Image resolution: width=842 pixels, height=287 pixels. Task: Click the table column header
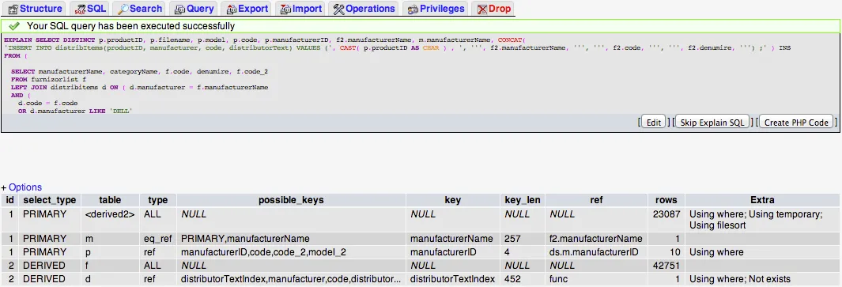pos(110,200)
